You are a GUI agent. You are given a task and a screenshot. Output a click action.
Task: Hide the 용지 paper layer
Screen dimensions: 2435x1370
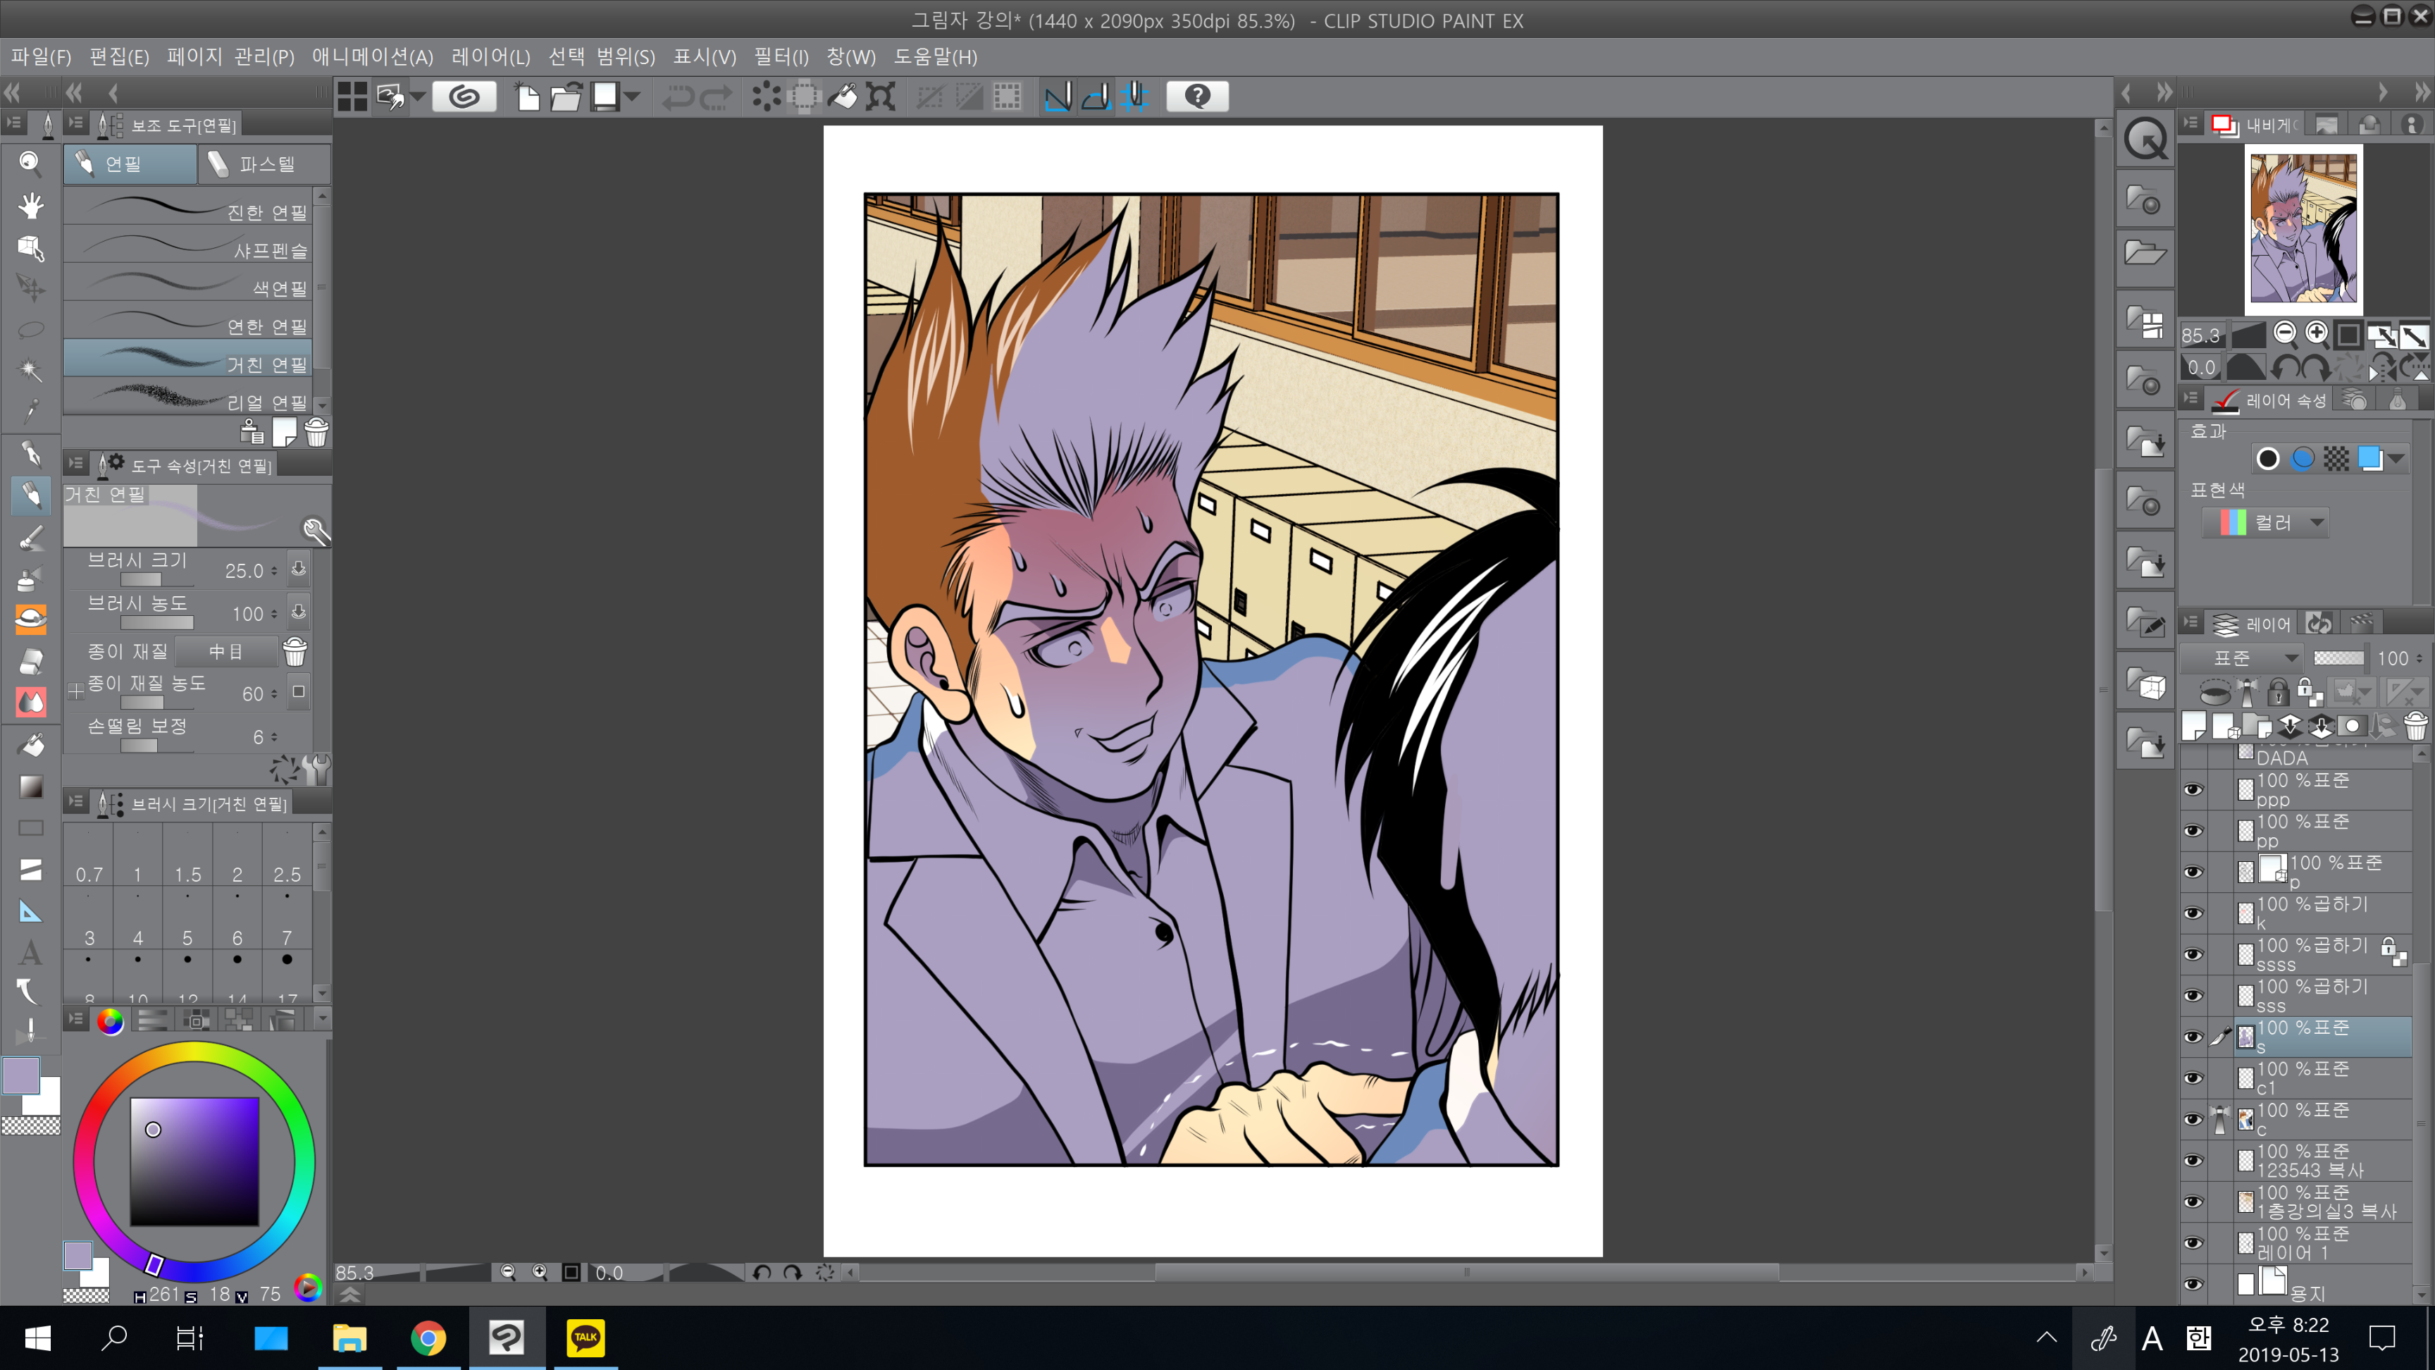(2193, 1284)
